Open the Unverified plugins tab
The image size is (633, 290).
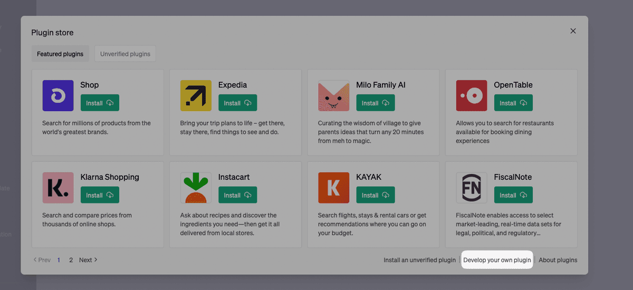pyautogui.click(x=125, y=54)
